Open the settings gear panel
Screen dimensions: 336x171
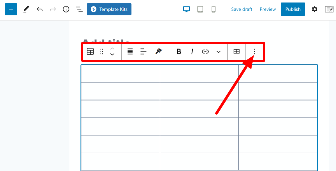point(314,9)
